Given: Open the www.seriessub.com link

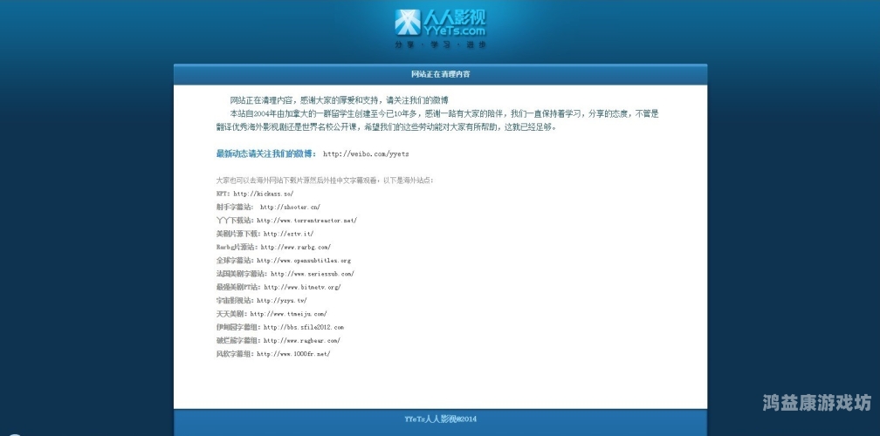Looking at the screenshot, I should [312, 274].
